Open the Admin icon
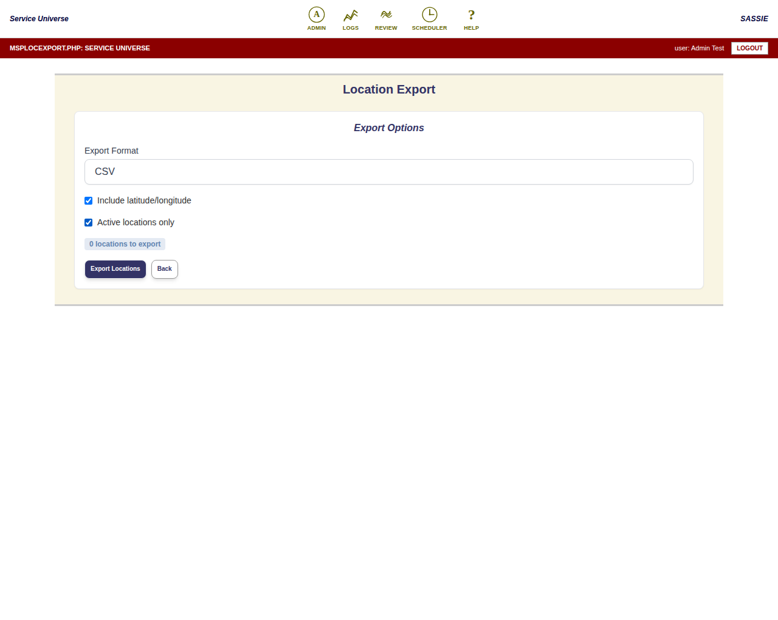 [x=317, y=15]
